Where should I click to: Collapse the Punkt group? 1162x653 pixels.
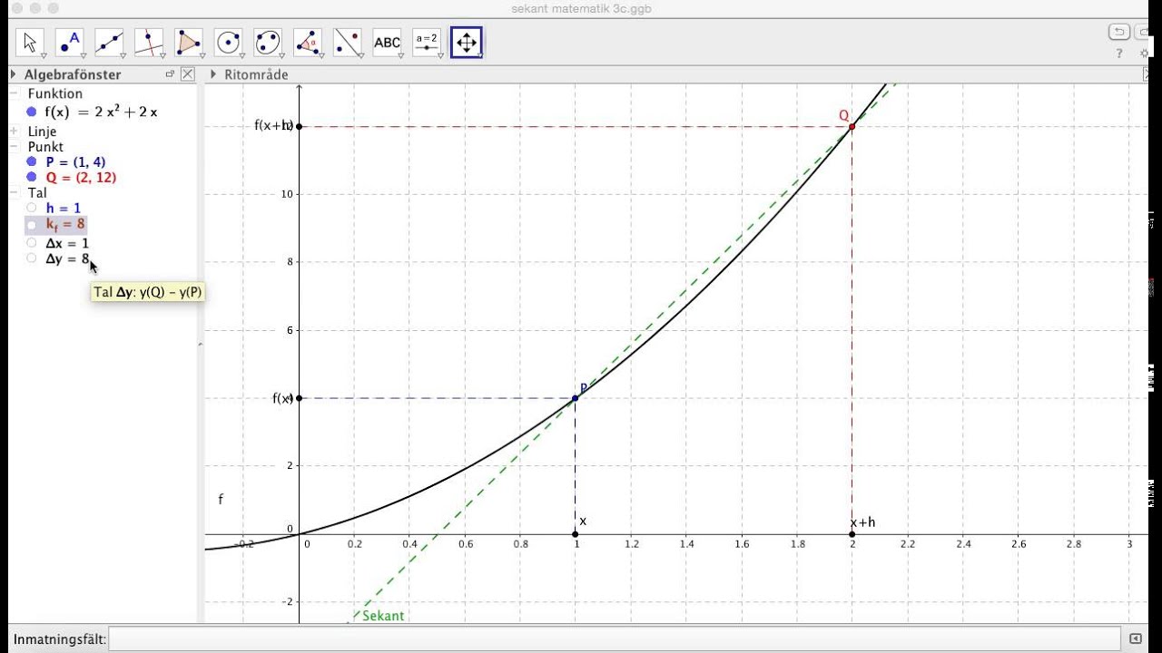[x=14, y=147]
